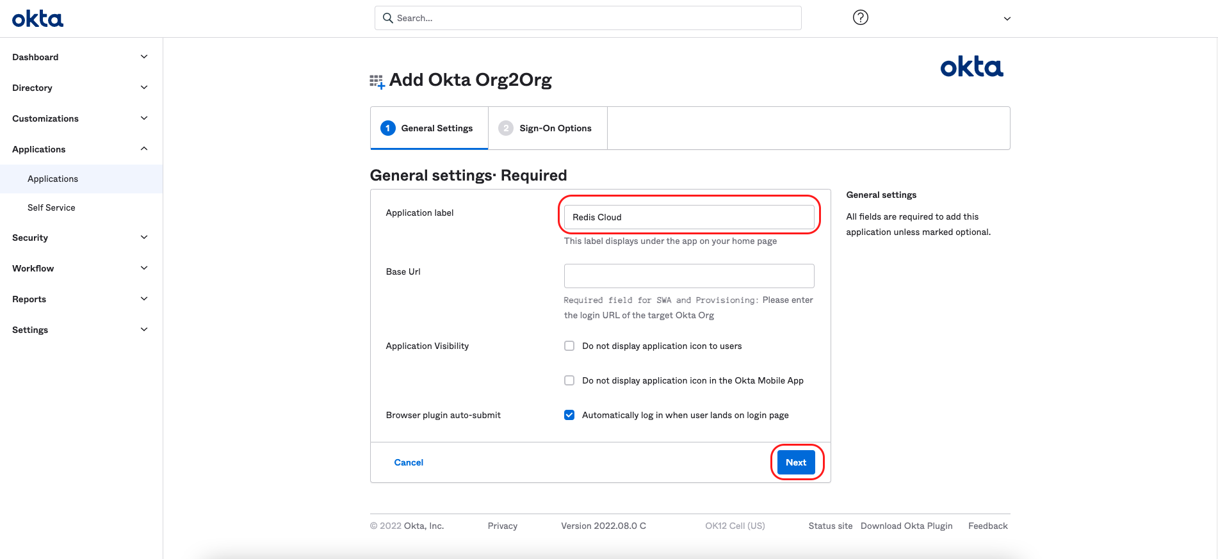Open the user account dropdown arrow
1218x559 pixels.
click(x=1007, y=19)
